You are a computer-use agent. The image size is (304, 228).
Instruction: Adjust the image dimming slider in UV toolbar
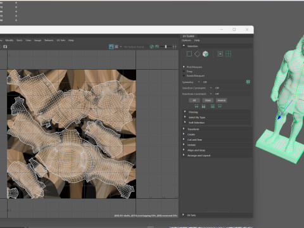pos(165,46)
